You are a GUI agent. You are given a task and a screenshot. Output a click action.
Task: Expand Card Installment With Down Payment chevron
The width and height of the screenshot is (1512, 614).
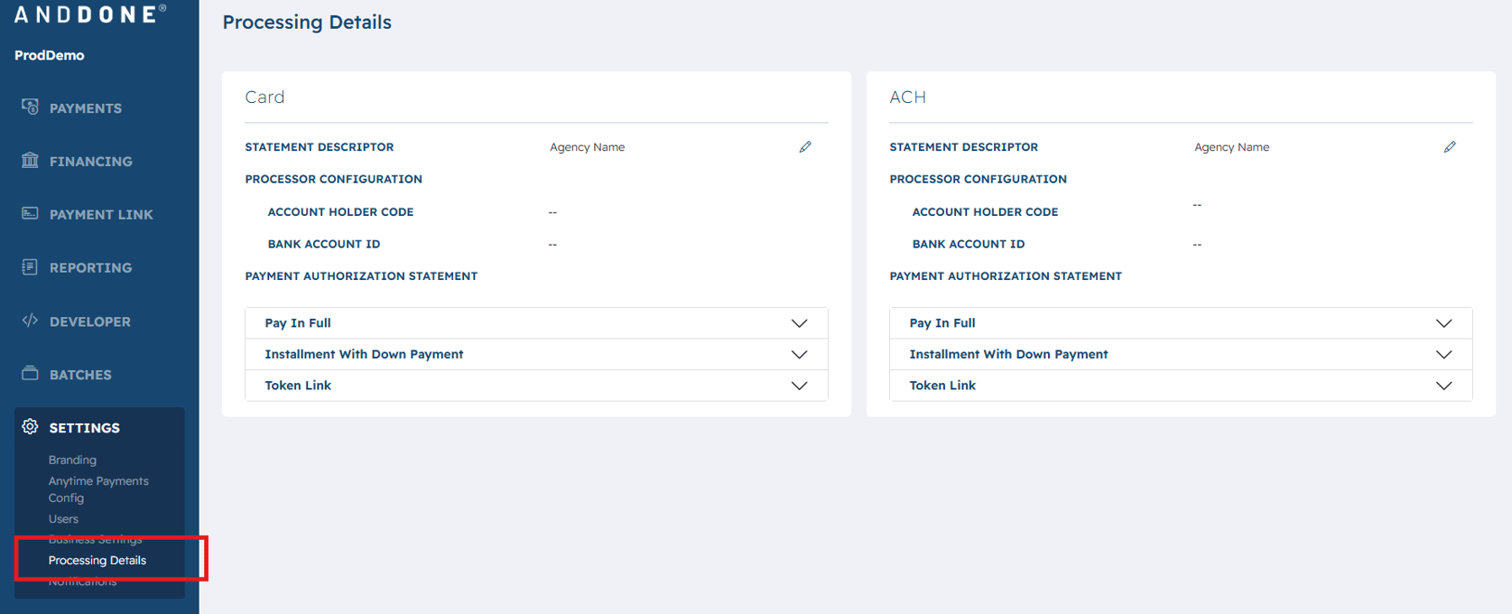point(799,354)
